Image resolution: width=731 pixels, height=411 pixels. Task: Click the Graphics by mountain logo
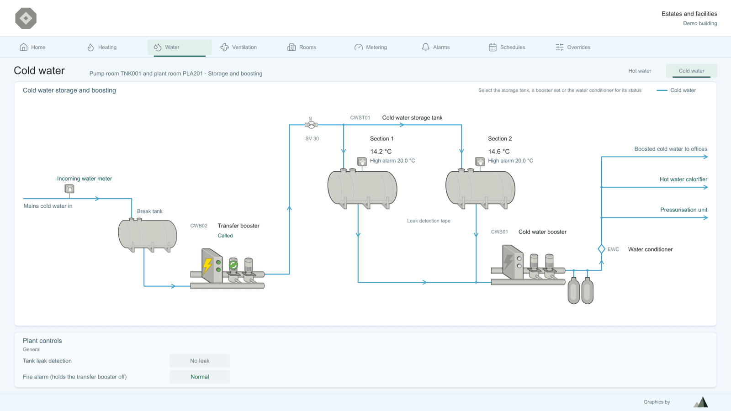tap(701, 402)
